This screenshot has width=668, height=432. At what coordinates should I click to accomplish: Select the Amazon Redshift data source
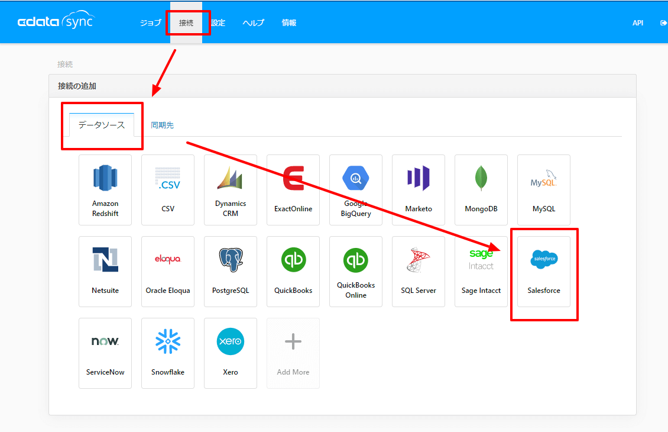pos(105,190)
